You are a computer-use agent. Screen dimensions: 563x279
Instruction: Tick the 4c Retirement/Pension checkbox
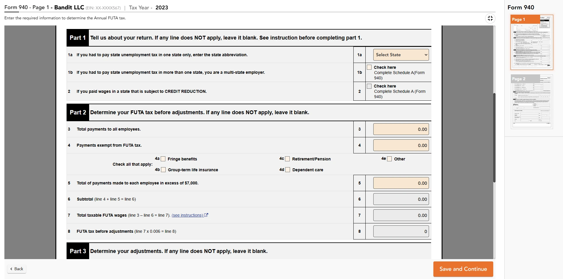coord(287,159)
